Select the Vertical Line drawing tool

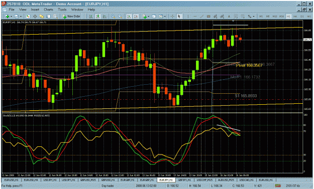pos(188,17)
